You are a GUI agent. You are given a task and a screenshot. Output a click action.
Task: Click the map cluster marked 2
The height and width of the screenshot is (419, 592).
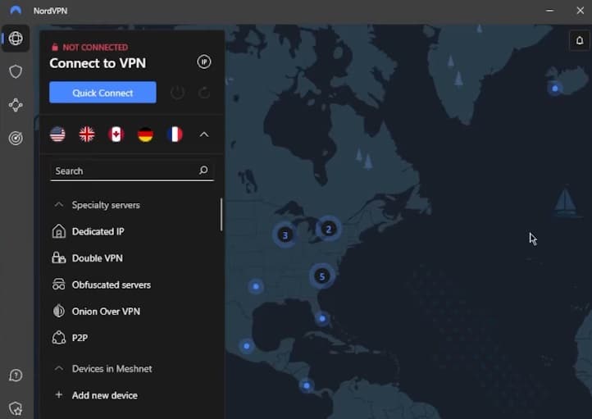tap(328, 229)
